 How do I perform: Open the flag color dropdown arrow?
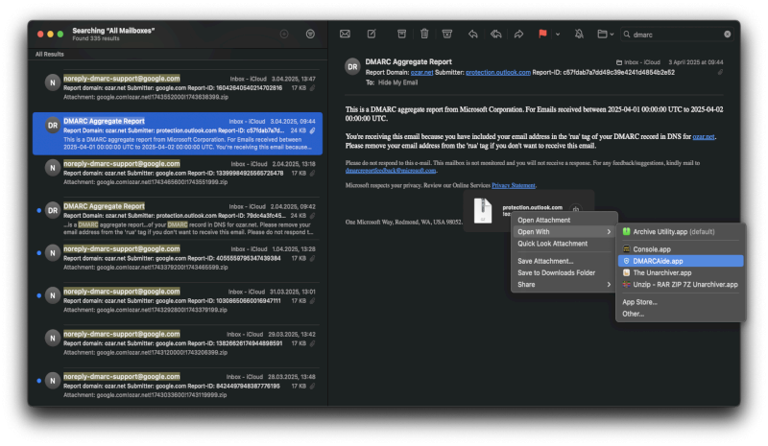pyautogui.click(x=558, y=34)
